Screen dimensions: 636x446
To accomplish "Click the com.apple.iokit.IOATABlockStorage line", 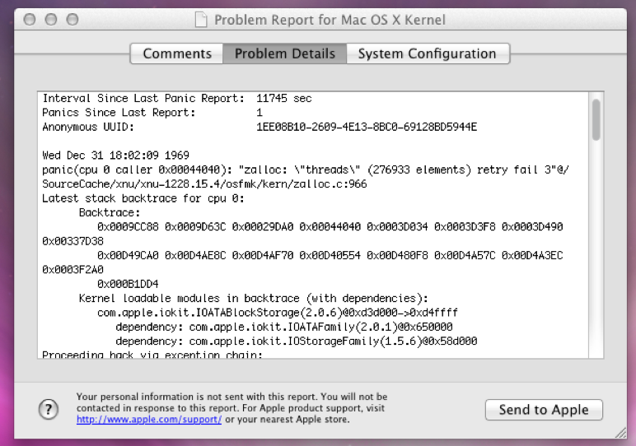I will (278, 313).
